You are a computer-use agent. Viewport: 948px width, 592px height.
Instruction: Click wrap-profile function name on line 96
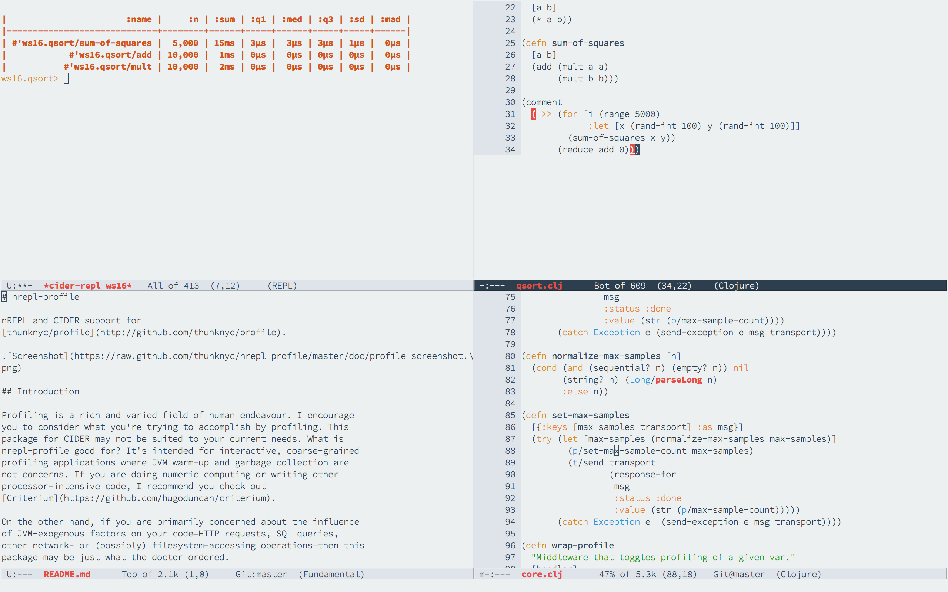click(583, 545)
